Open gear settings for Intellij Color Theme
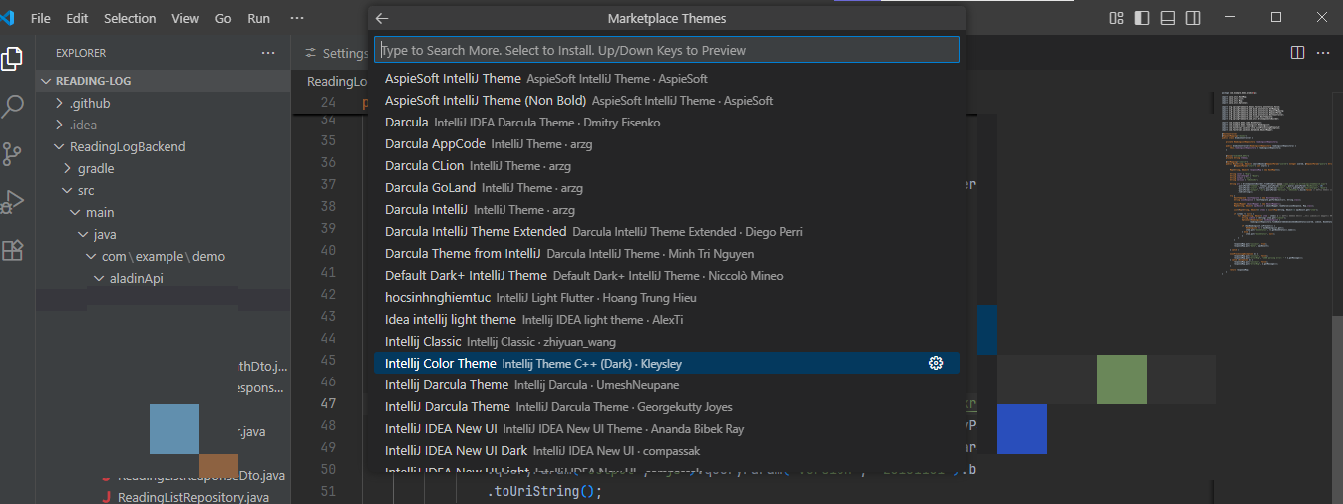The height and width of the screenshot is (504, 1343). click(x=936, y=363)
